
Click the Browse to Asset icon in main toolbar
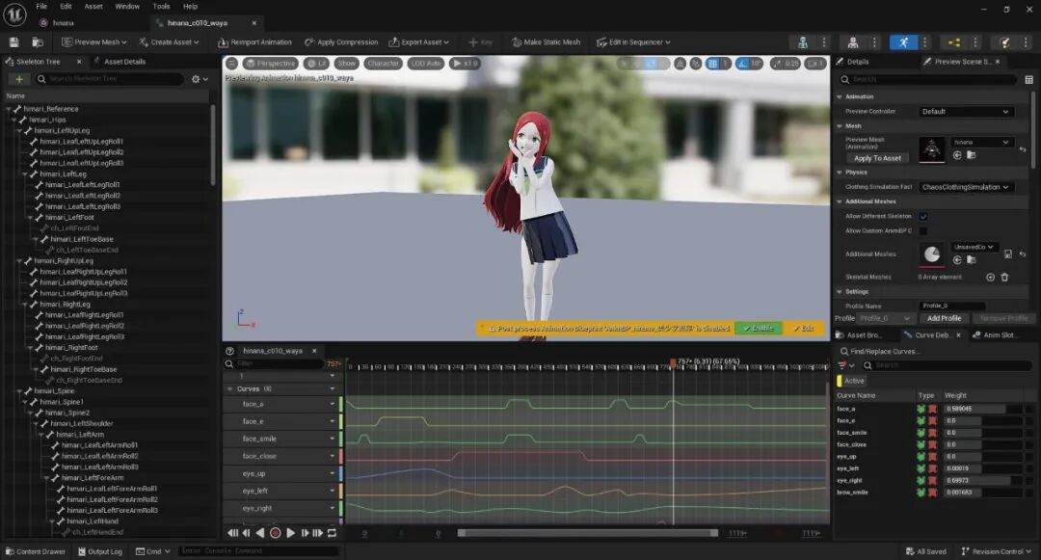[x=38, y=42]
